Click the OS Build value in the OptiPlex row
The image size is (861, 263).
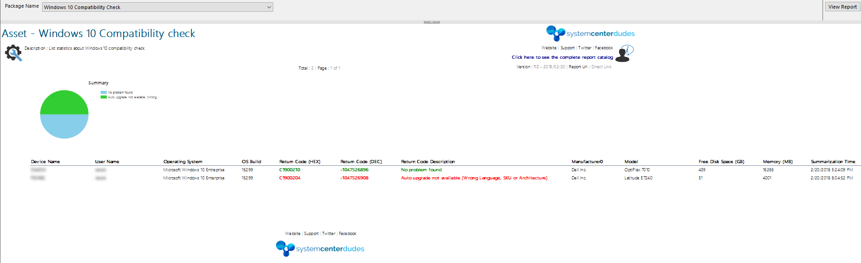[x=247, y=170]
